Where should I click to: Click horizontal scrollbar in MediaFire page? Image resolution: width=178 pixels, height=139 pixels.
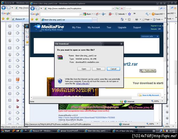82,98
